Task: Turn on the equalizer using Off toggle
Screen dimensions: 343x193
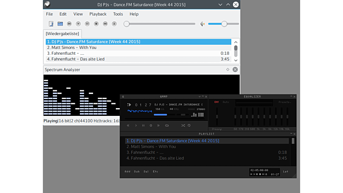Action: [217, 102]
